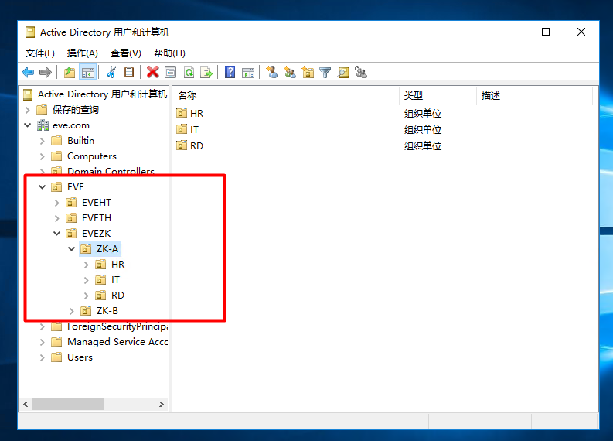Screen dimensions: 613x441
Task: Click the Back arrow toolbar icon
Action: pos(28,73)
